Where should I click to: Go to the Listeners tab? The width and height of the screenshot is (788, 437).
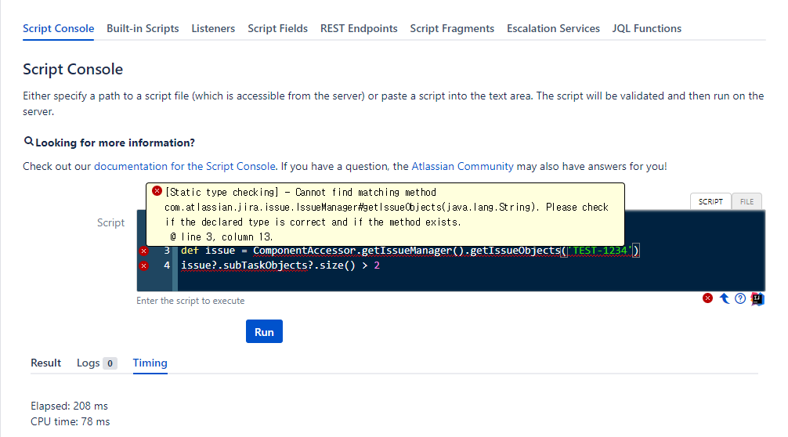point(213,28)
